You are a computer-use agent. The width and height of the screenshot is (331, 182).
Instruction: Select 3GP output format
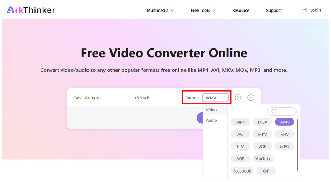240,159
